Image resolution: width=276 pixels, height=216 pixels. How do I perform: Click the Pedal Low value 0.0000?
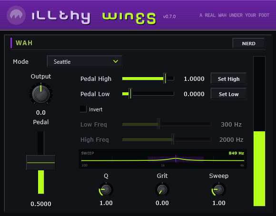194,94
